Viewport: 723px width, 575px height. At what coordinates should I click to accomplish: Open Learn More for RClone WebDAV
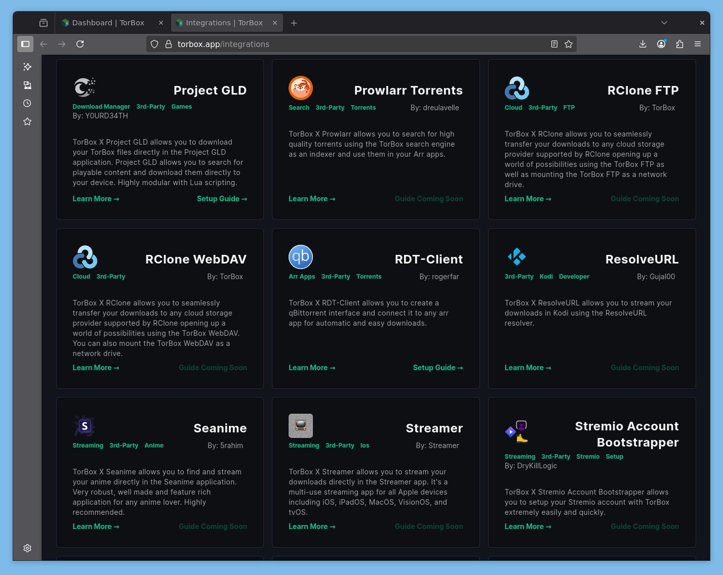(x=96, y=368)
